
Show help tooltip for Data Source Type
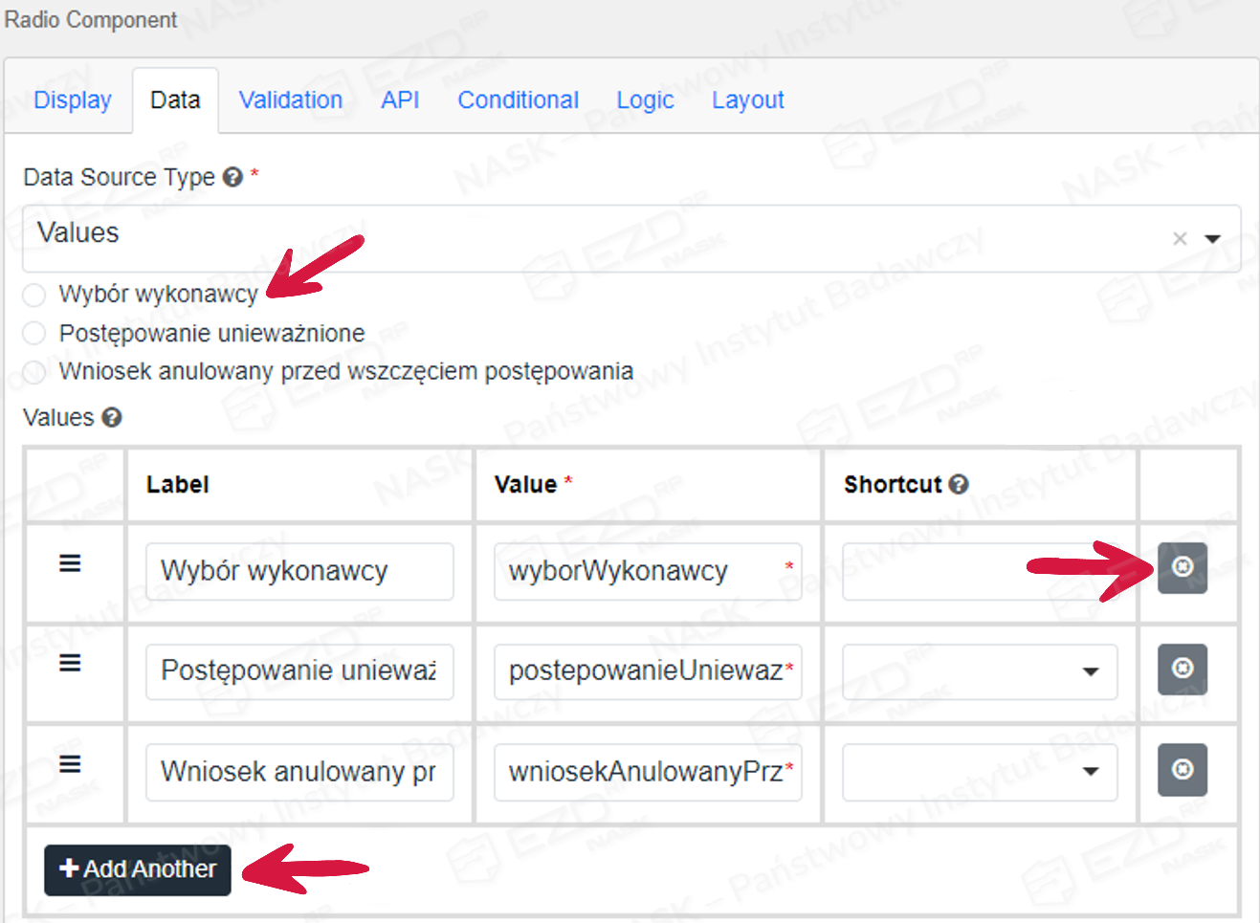pyautogui.click(x=232, y=177)
